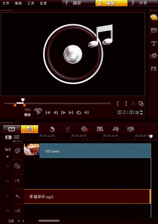Play the clip in preview
The height and width of the screenshot is (224, 158).
(x=38, y=113)
